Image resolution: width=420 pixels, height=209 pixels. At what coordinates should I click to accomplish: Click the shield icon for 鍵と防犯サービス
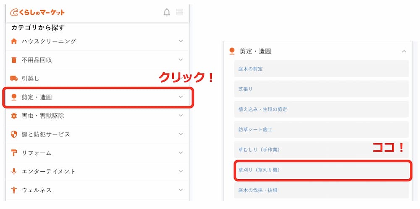[x=14, y=134]
